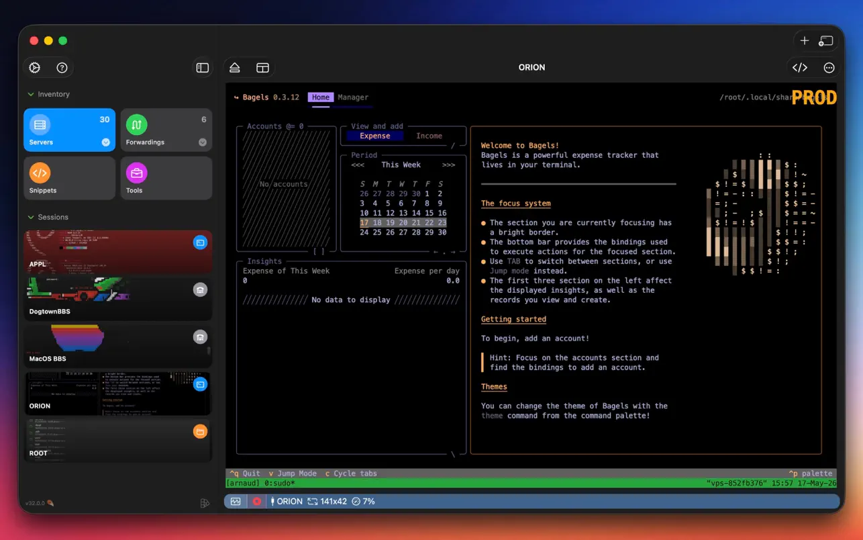This screenshot has height=540, width=863.
Task: Click the red record icon in status bar
Action: [x=256, y=502]
